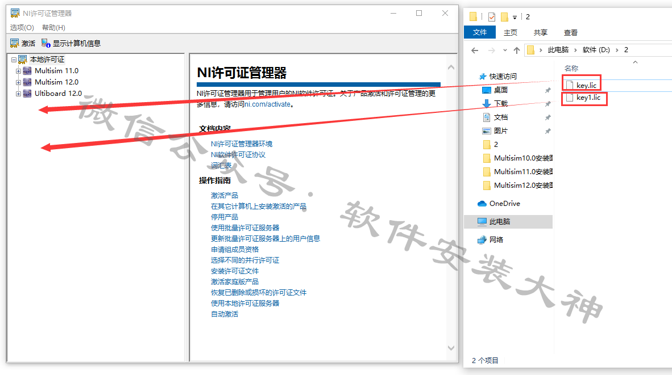Image resolution: width=672 pixels, height=375 pixels.
Task: Open 恢复已删除或损坏的许可证文件 link
Action: 259,292
